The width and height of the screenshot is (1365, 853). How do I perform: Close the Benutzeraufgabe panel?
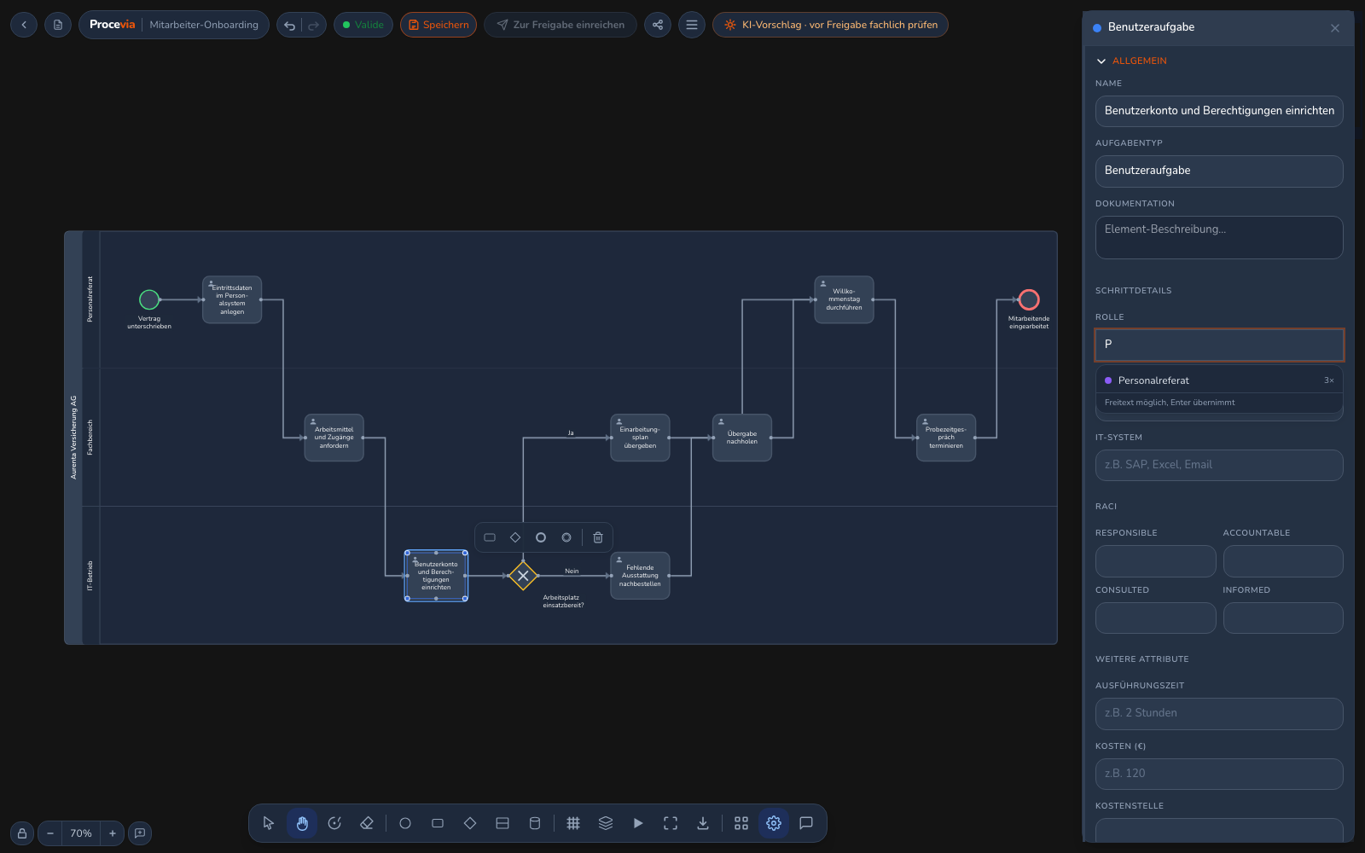pyautogui.click(x=1335, y=28)
